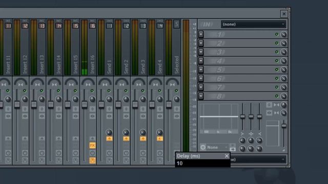Open the IN input (none) dropdown
This screenshot has height=184, width=328.
point(254,25)
